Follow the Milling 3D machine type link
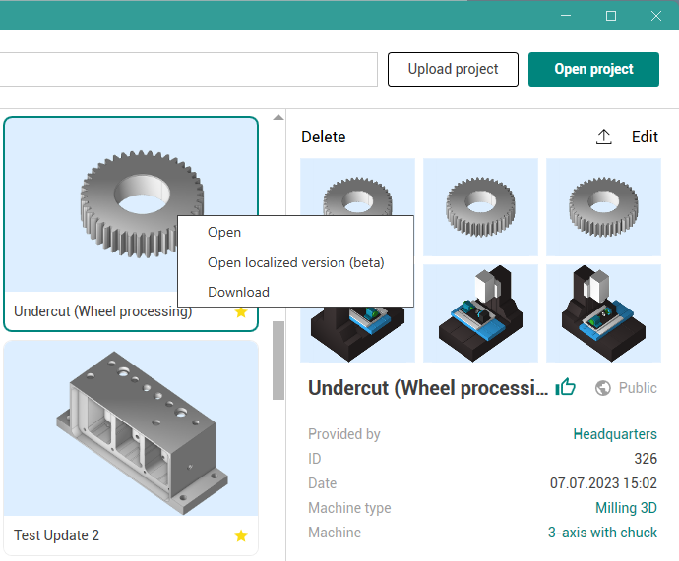679x561 pixels. click(x=626, y=508)
